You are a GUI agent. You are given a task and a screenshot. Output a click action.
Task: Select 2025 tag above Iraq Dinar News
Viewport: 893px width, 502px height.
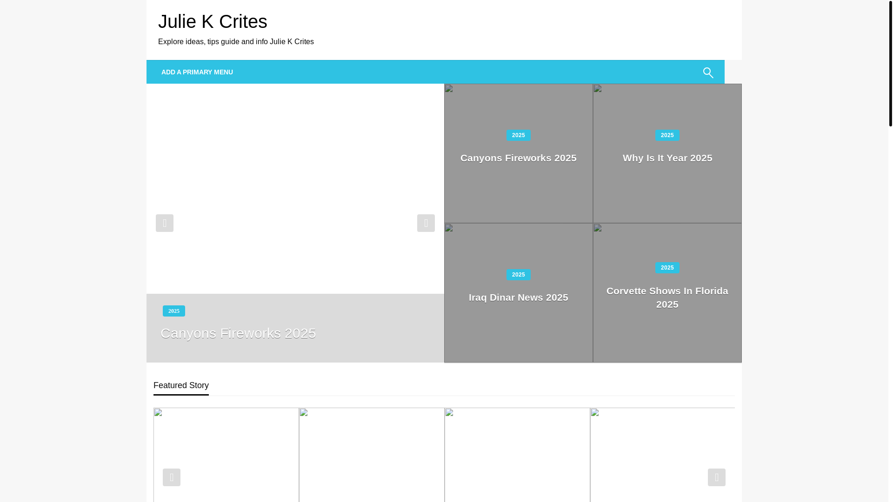coord(519,275)
